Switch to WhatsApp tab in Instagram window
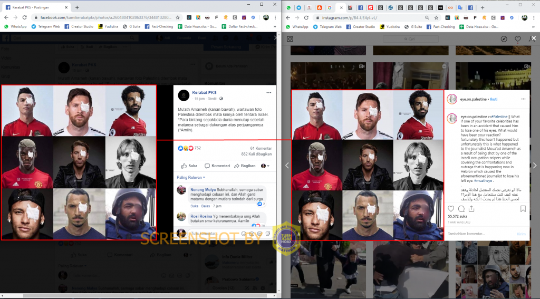 coord(288,7)
